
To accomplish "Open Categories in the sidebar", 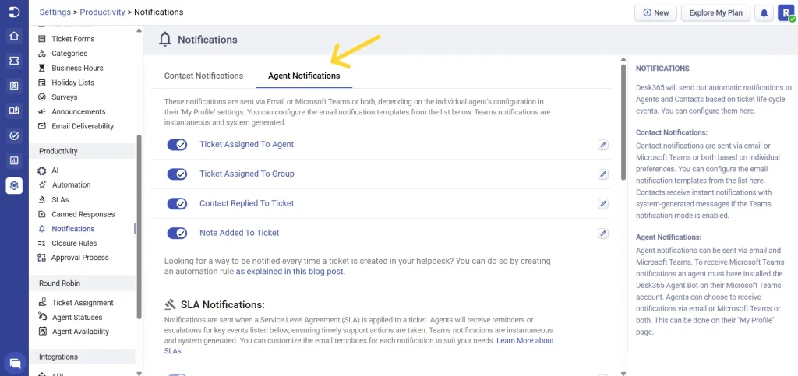I will pos(69,54).
